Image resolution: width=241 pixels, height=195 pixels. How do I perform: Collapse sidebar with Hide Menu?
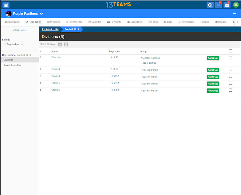[20, 30]
